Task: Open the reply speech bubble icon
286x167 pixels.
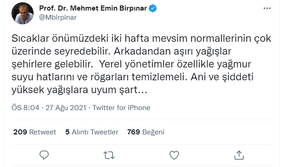Action: pyautogui.click(x=44, y=155)
